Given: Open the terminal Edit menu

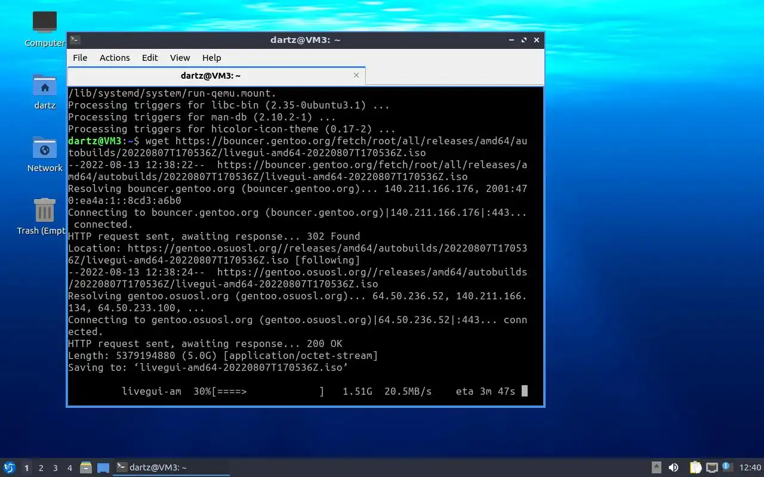Looking at the screenshot, I should (150, 58).
